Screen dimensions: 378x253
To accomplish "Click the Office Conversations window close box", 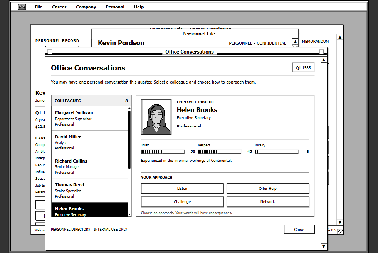I will (x=50, y=52).
